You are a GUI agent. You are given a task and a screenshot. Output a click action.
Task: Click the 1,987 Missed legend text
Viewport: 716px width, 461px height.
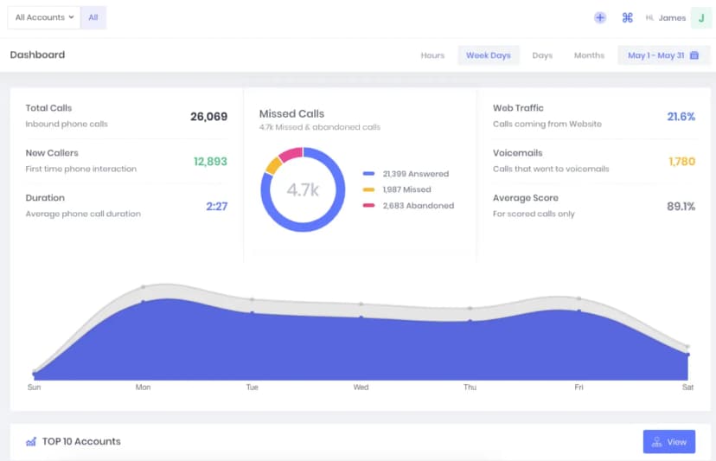tap(406, 189)
